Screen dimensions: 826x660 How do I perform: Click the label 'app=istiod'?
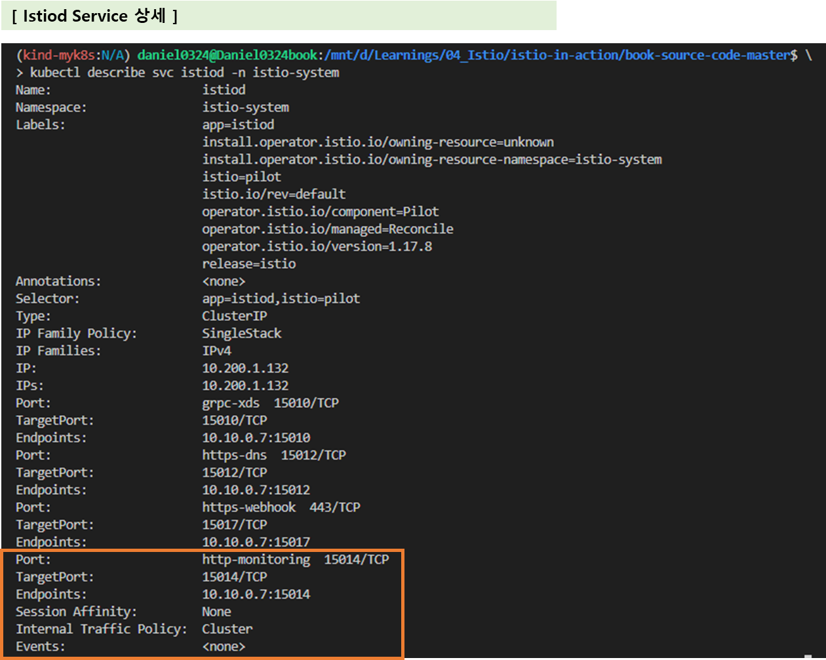pos(238,124)
